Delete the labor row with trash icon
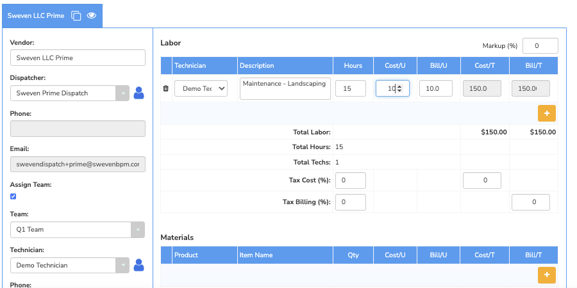Viewport: 577px width, 288px height. click(x=166, y=88)
